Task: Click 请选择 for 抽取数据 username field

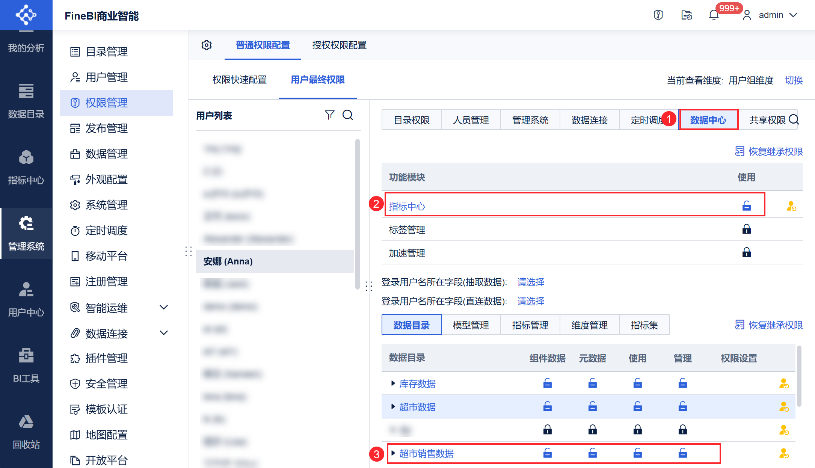Action: (531, 282)
